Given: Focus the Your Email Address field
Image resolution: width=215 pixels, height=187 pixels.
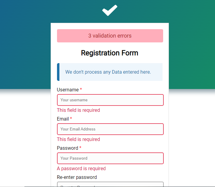Looking at the screenshot, I should [x=110, y=129].
